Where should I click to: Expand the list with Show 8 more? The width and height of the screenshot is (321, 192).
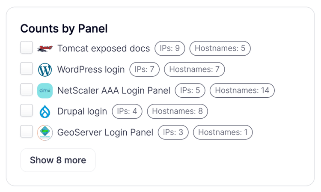[58, 160]
